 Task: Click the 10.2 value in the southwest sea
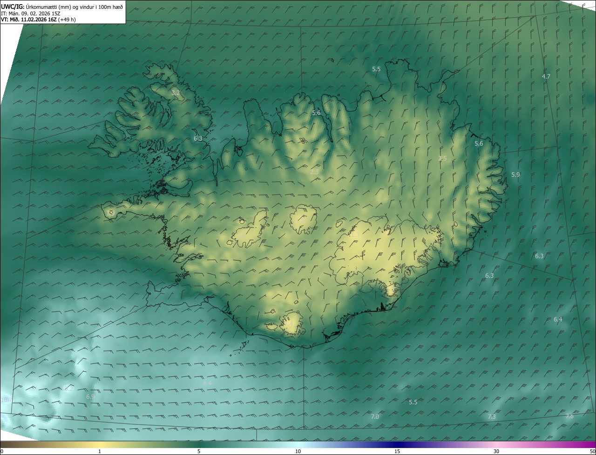pyautogui.click(x=68, y=388)
